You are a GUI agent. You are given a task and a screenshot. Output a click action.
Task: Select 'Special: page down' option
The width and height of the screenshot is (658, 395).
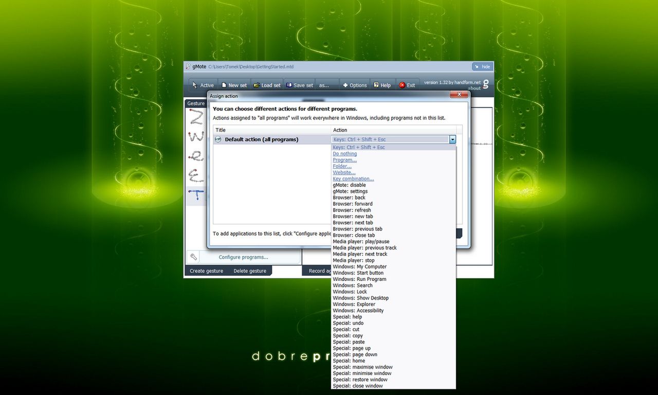coord(393,354)
